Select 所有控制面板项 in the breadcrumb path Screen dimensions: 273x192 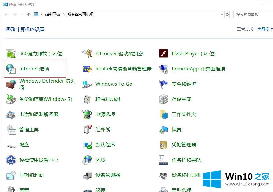(x=81, y=14)
